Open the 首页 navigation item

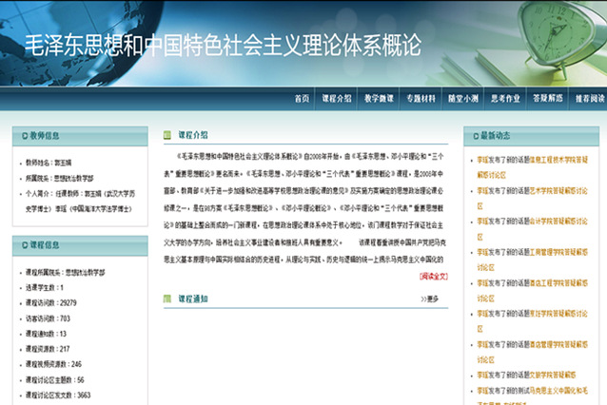[x=302, y=99]
